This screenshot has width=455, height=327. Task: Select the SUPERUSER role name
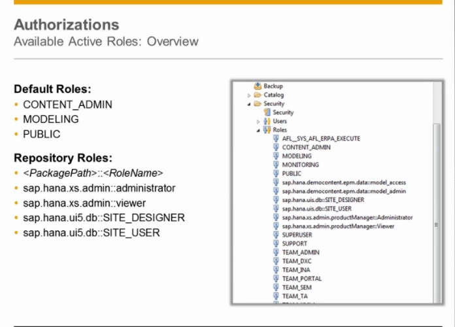[x=297, y=235]
